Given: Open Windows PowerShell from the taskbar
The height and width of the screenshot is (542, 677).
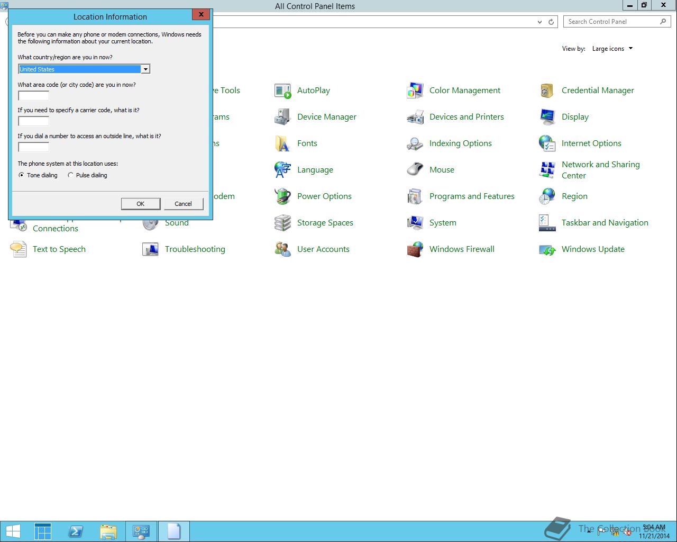Looking at the screenshot, I should pyautogui.click(x=76, y=531).
